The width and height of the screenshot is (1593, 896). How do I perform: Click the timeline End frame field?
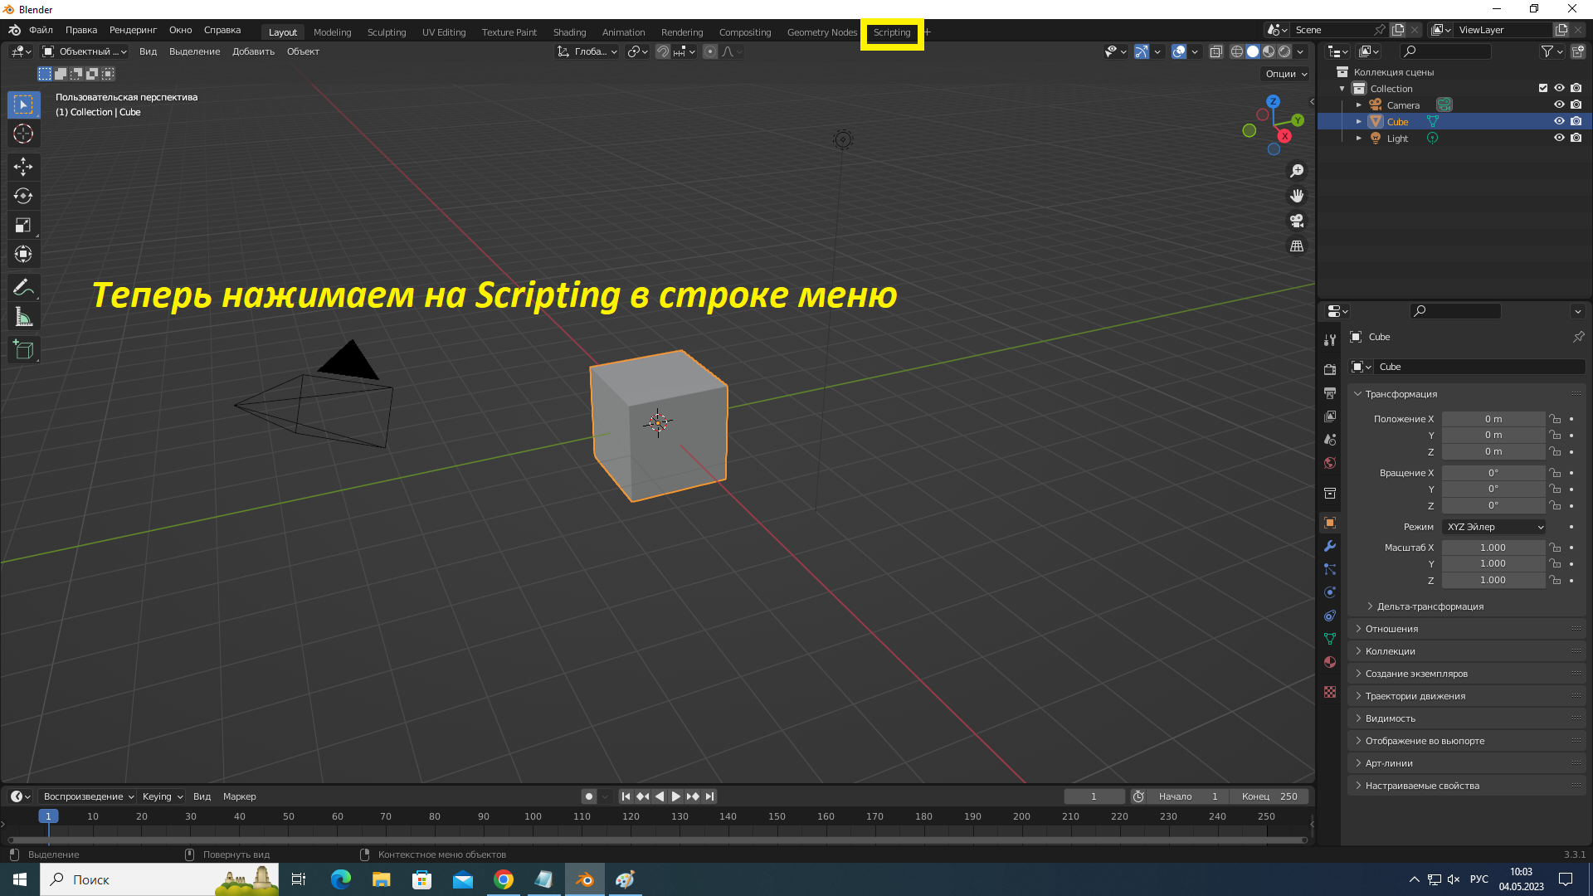[x=1269, y=796]
